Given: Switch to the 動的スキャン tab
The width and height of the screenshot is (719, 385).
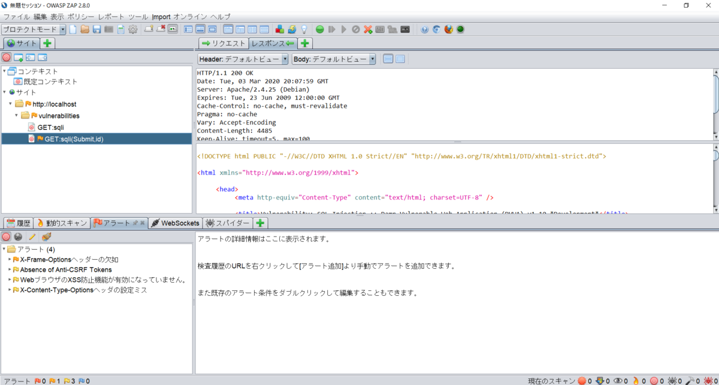Looking at the screenshot, I should click(x=62, y=223).
